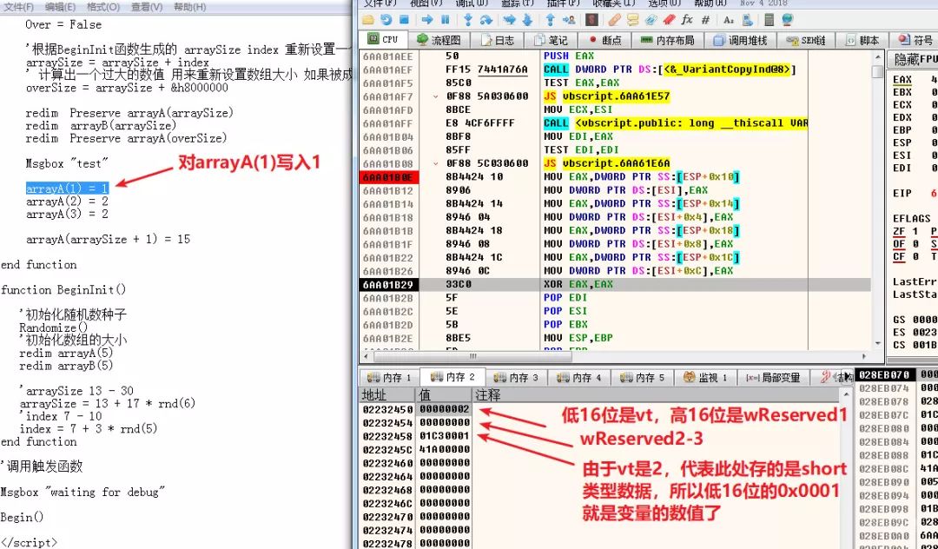Switch to the SEH链 tab
Image resolution: width=938 pixels, height=549 pixels.
click(x=806, y=40)
